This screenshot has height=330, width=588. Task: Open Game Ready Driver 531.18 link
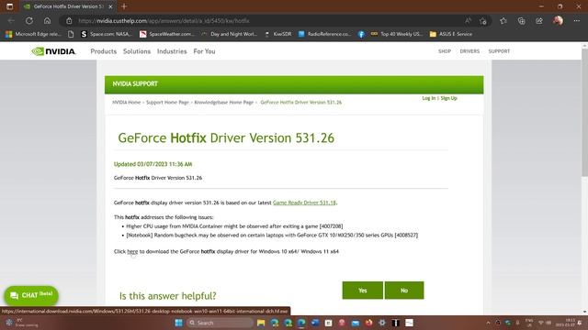(304, 203)
